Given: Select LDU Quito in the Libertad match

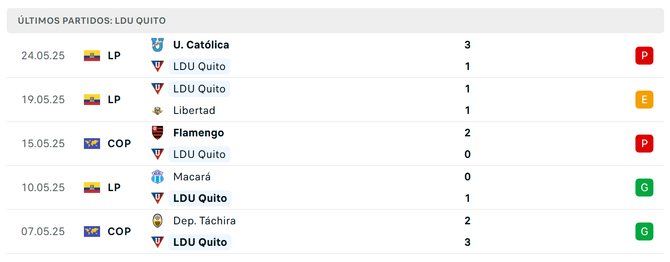Looking at the screenshot, I should [199, 89].
